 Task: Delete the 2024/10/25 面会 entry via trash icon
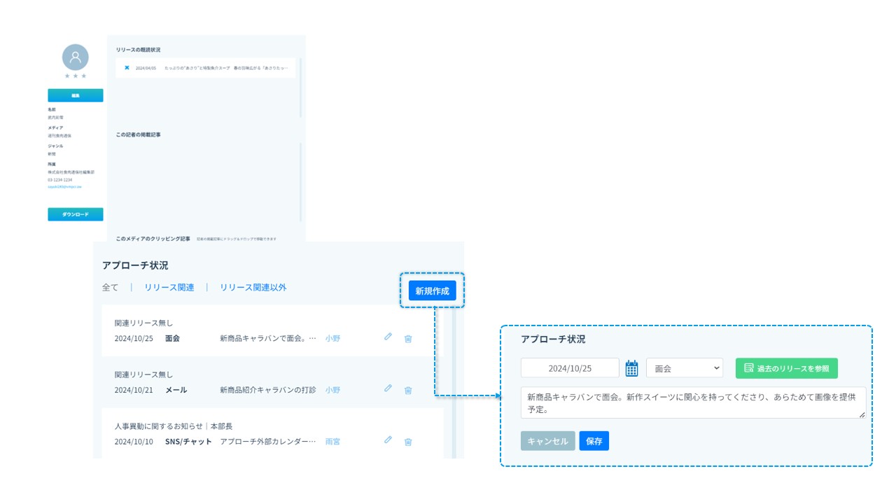point(408,339)
